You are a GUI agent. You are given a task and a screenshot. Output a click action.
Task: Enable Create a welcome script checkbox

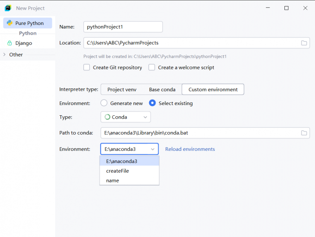[151, 67]
